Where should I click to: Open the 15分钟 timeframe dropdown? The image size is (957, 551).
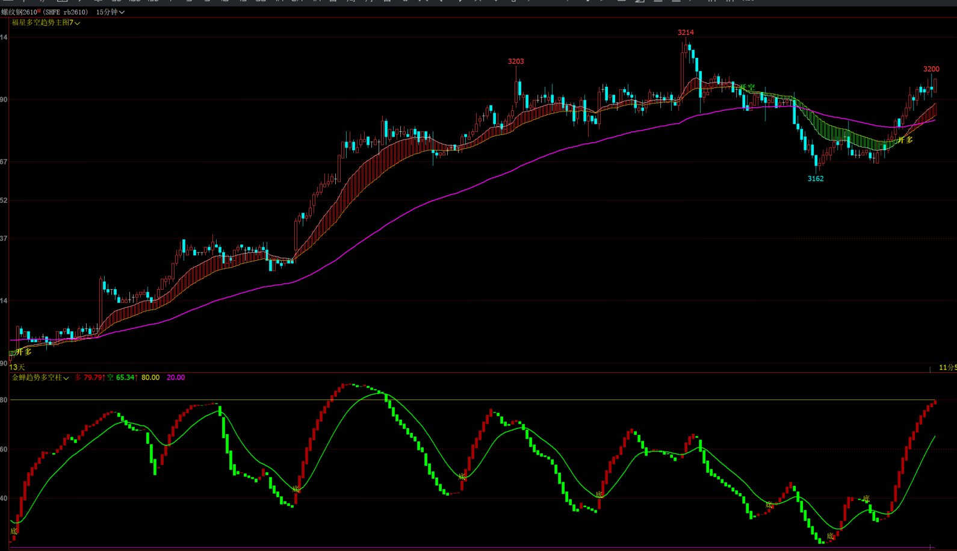(x=110, y=12)
